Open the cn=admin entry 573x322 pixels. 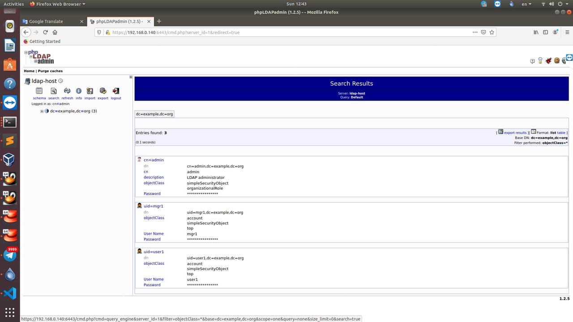point(154,160)
